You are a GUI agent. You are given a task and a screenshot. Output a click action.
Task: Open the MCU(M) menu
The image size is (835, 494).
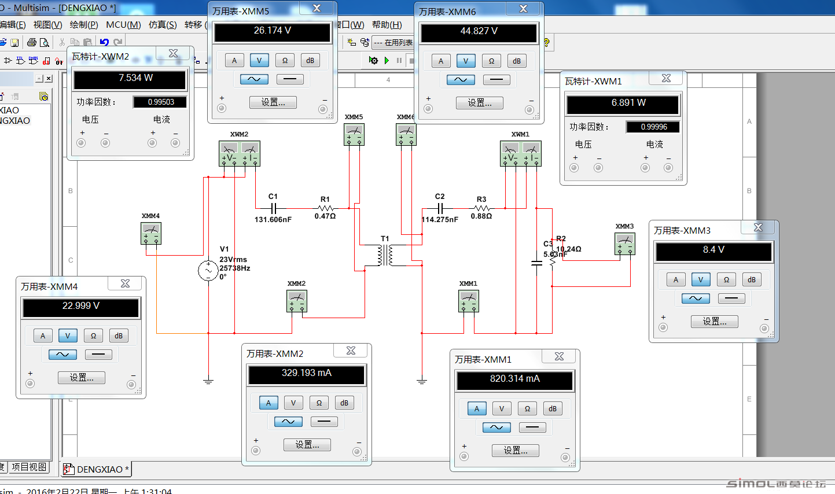(123, 25)
